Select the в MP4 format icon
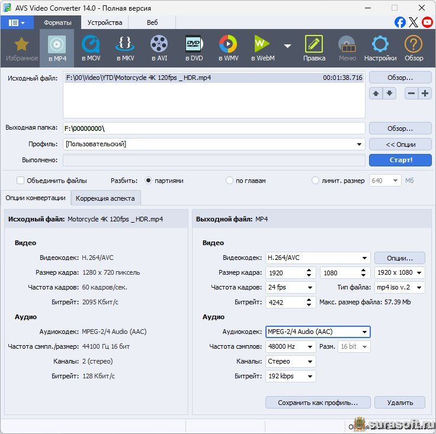This screenshot has height=434, width=436. (x=57, y=49)
